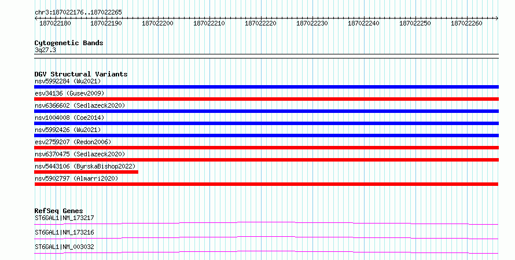Open the esv34136 (Gusev2009) variant label
515x260 pixels.
69,93
